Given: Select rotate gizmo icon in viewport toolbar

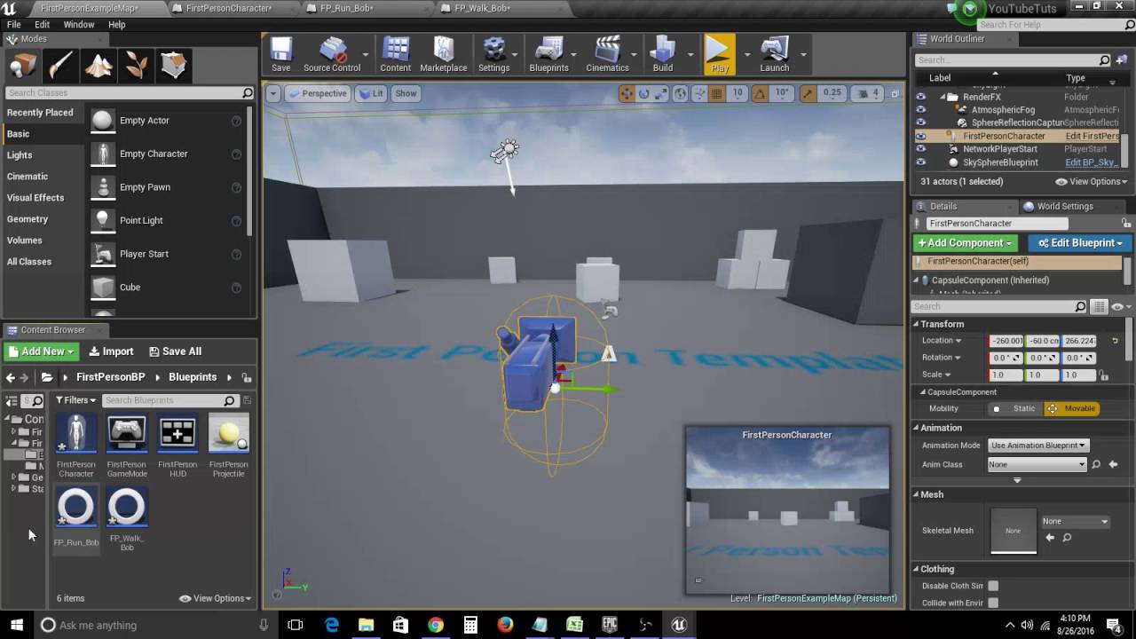Looking at the screenshot, I should coord(644,93).
